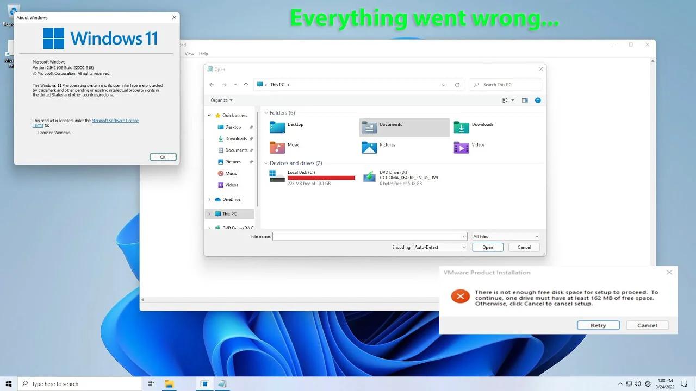This screenshot has width=696, height=391.
Task: Click the red disk usage bar for Local Disk
Action: pyautogui.click(x=321, y=178)
